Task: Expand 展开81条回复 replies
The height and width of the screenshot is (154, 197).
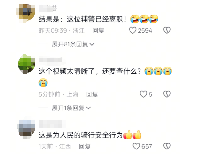Action: [x=73, y=44]
